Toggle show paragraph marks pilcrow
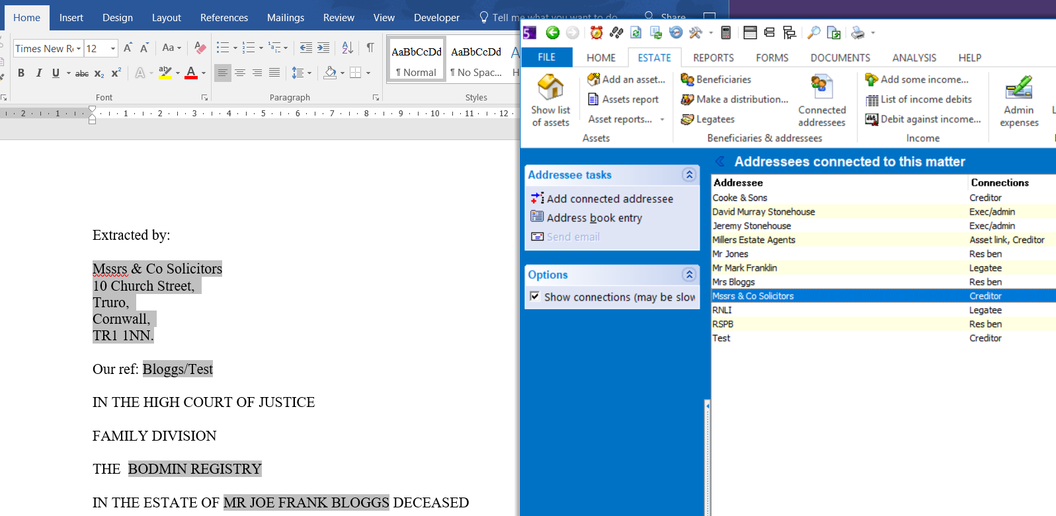This screenshot has height=516, width=1056. tap(370, 48)
